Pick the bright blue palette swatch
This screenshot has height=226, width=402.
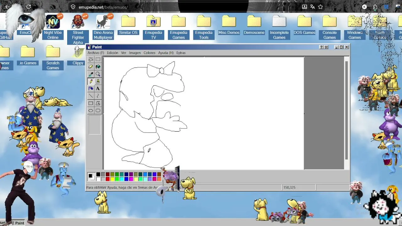[x=127, y=179]
